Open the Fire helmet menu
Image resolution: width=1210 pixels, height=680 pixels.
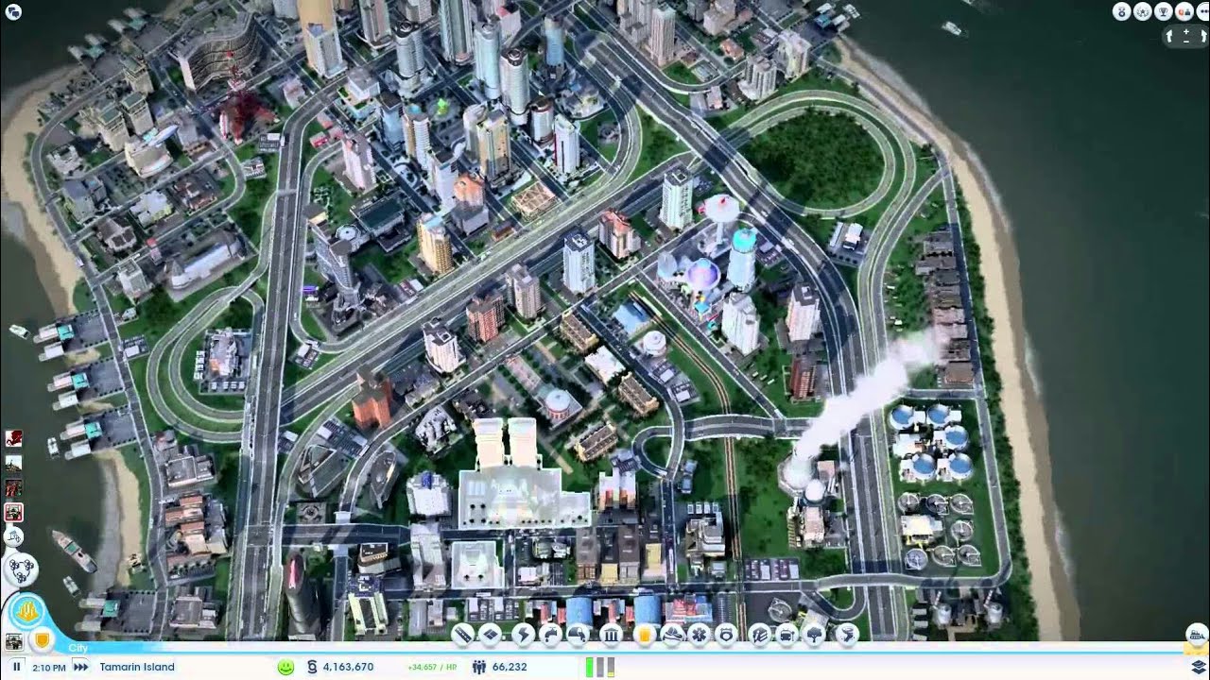click(x=671, y=635)
